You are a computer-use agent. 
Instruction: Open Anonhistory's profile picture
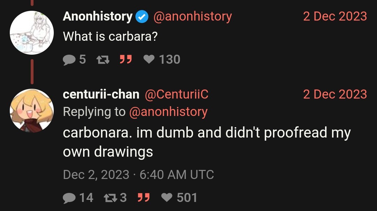32,33
